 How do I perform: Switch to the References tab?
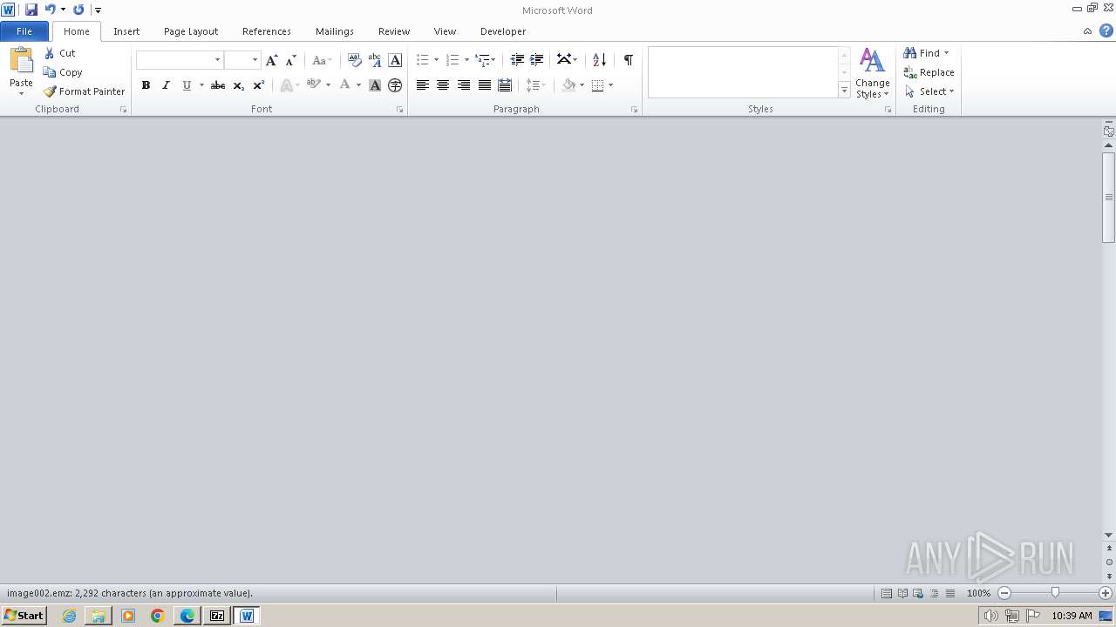point(267,31)
